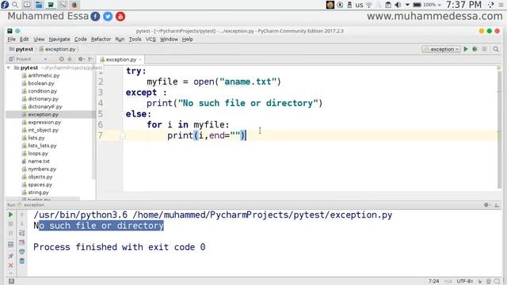Open the VCS menu
This screenshot has height=285, width=507.
pos(151,39)
